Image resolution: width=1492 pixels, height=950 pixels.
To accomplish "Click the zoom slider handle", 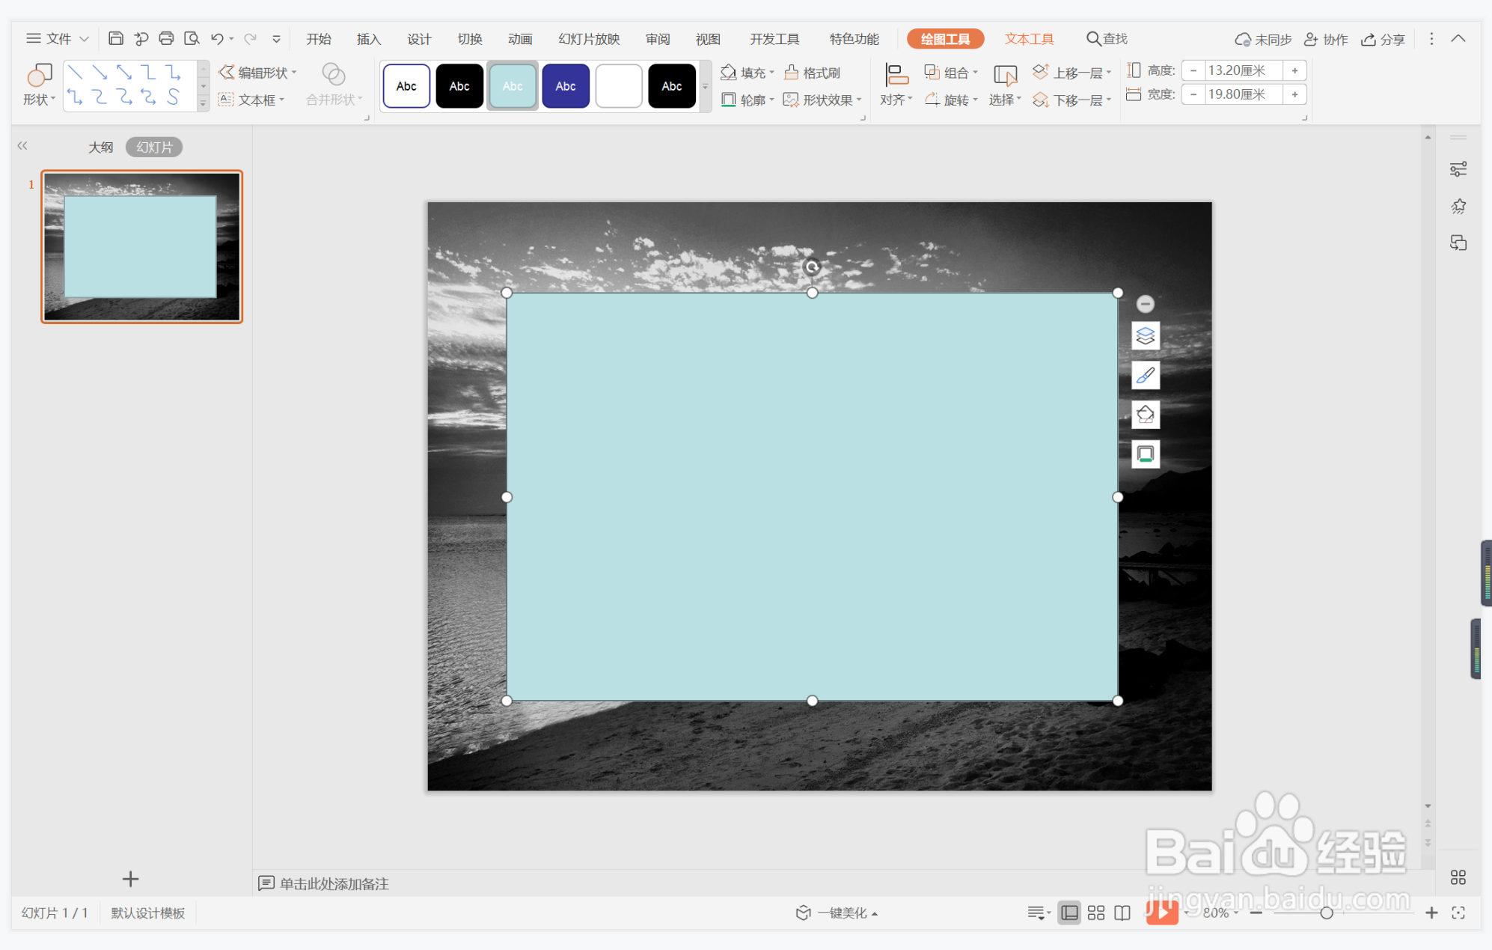I will (1326, 913).
